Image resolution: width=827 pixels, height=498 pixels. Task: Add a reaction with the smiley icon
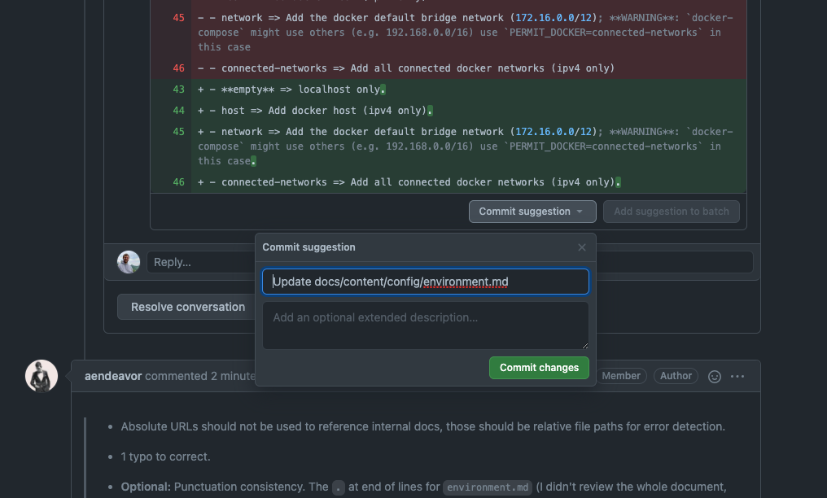click(714, 376)
